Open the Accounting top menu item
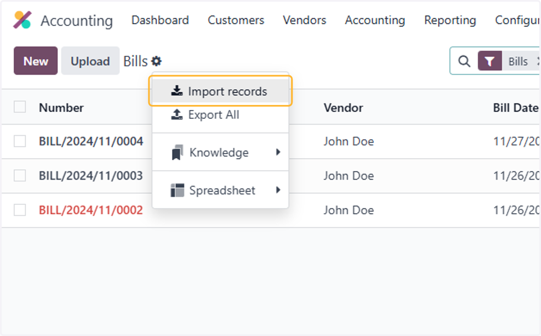541x336 pixels. click(x=375, y=20)
